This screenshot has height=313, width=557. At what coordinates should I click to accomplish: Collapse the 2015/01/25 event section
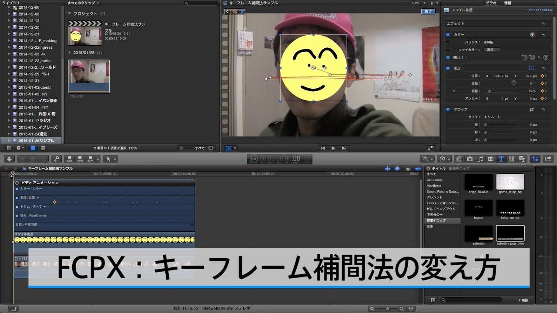tap(69, 53)
